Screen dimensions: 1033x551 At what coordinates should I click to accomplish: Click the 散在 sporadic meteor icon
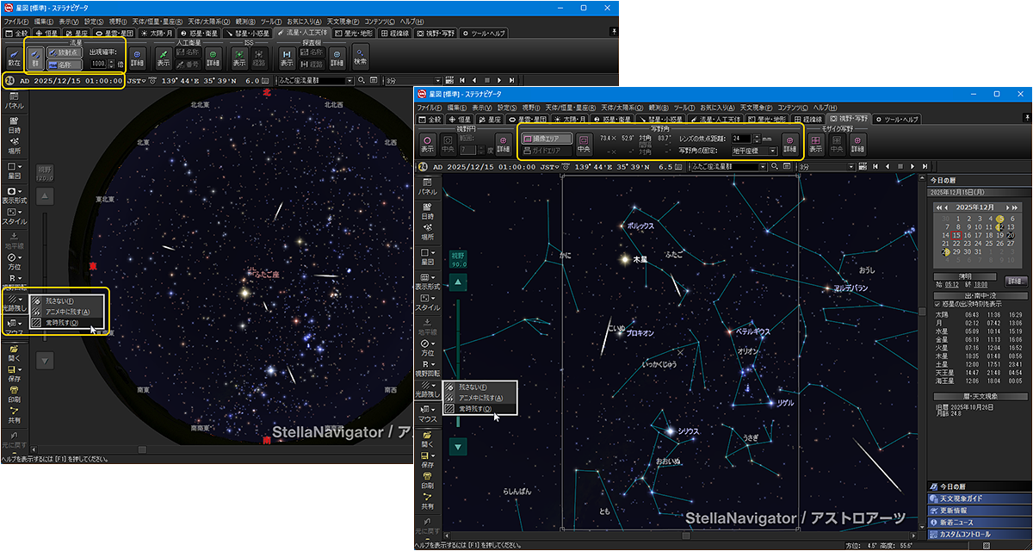click(15, 58)
